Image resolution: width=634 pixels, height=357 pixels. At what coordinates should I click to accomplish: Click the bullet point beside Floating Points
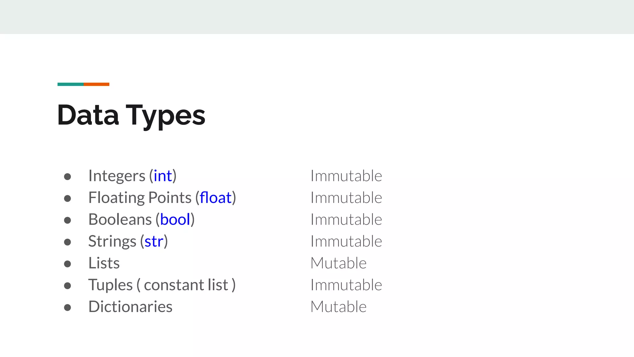pyautogui.click(x=67, y=198)
